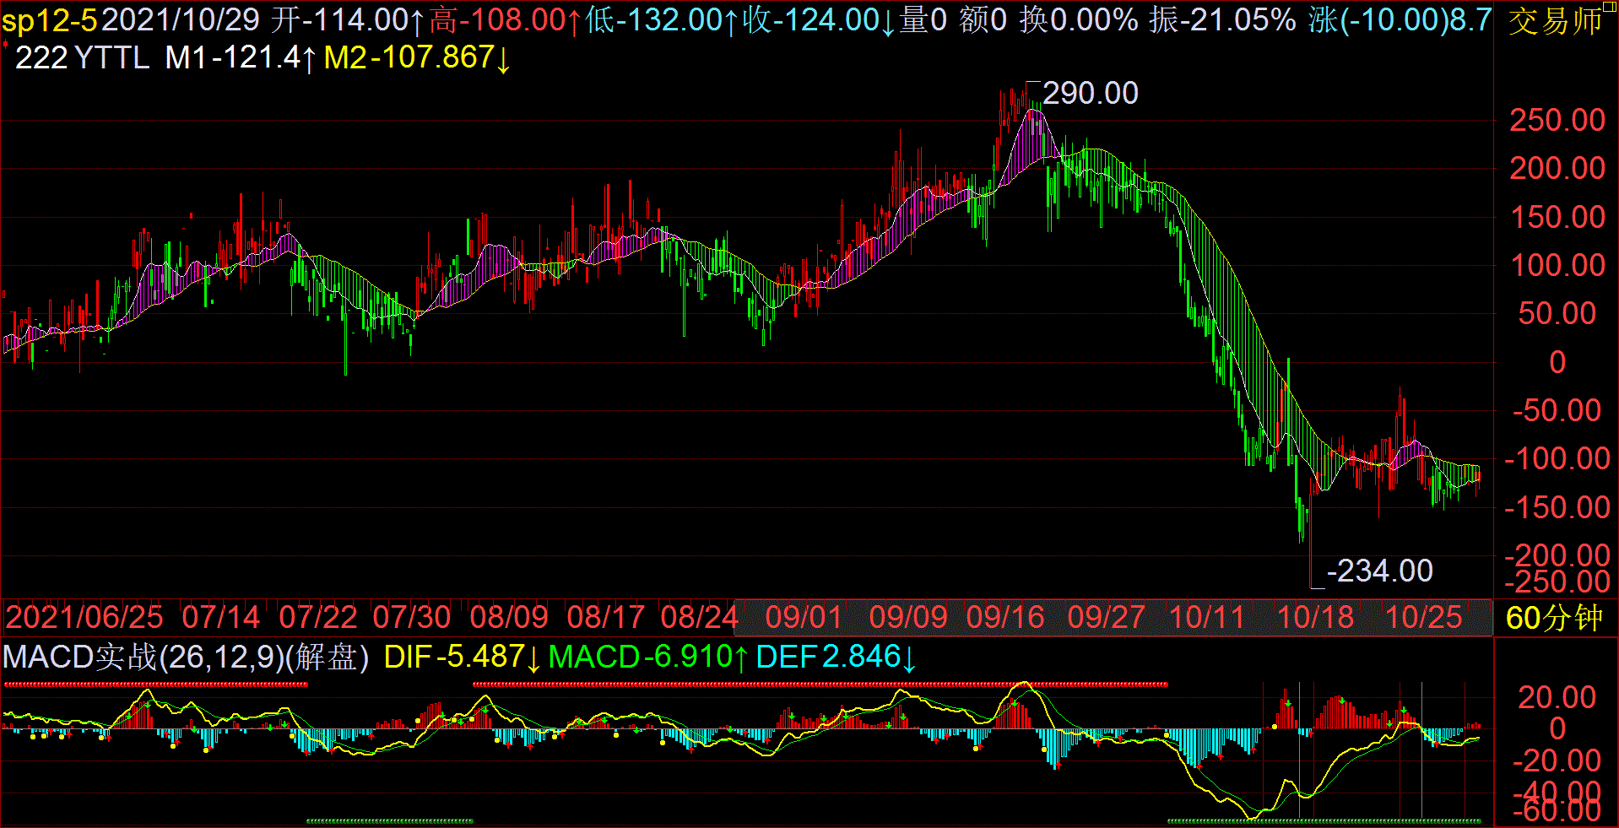
Task: Click 250.00 on the price axis
Action: [1557, 120]
